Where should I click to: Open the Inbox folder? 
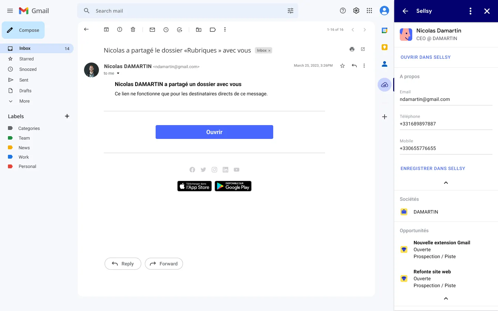tap(37, 48)
